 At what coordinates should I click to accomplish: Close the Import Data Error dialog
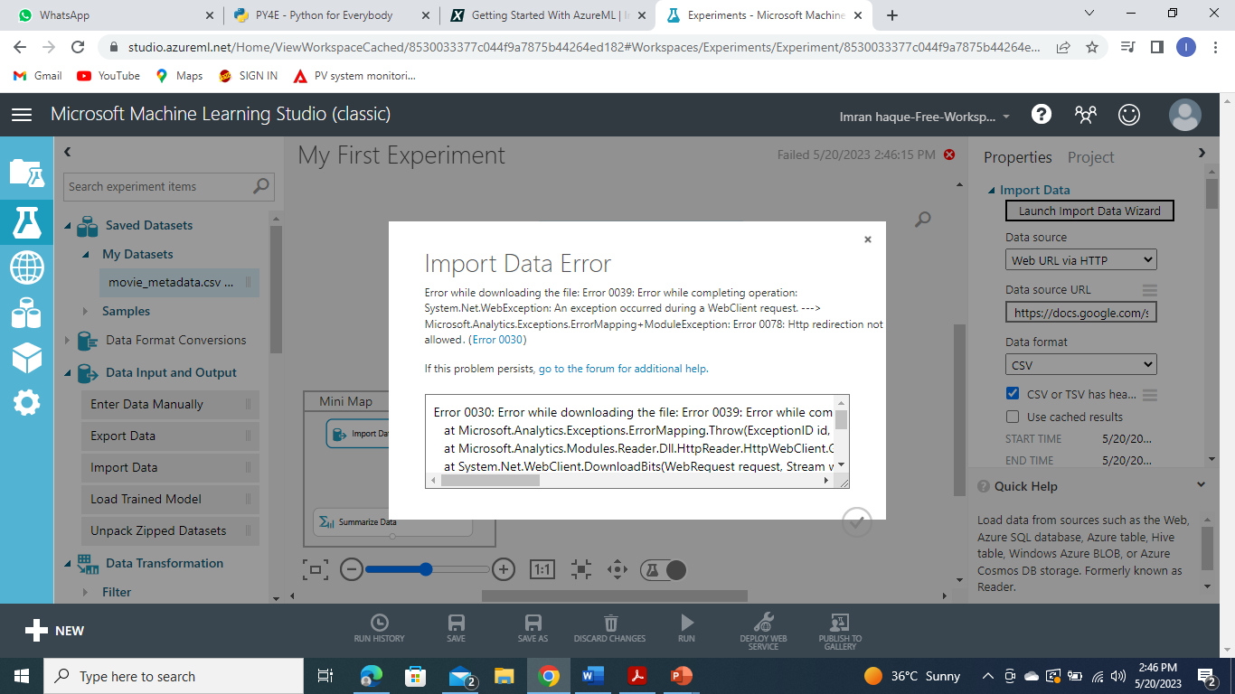pos(868,239)
